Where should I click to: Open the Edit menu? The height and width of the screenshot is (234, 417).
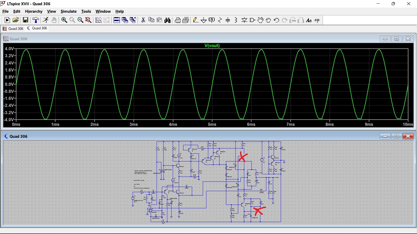pyautogui.click(x=17, y=11)
